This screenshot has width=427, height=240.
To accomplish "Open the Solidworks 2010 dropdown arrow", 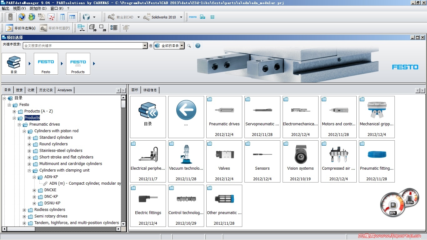I will point(181,17).
